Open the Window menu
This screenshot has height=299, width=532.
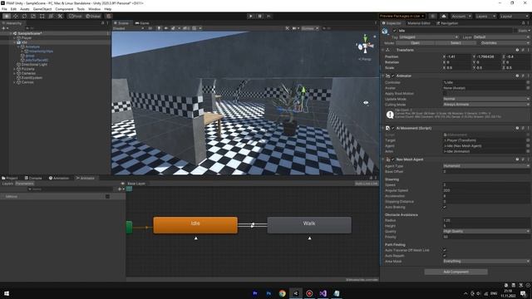[94, 9]
